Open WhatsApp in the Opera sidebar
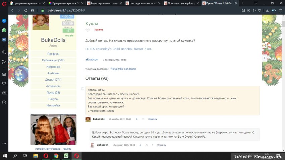285x160 pixels. click(4, 30)
